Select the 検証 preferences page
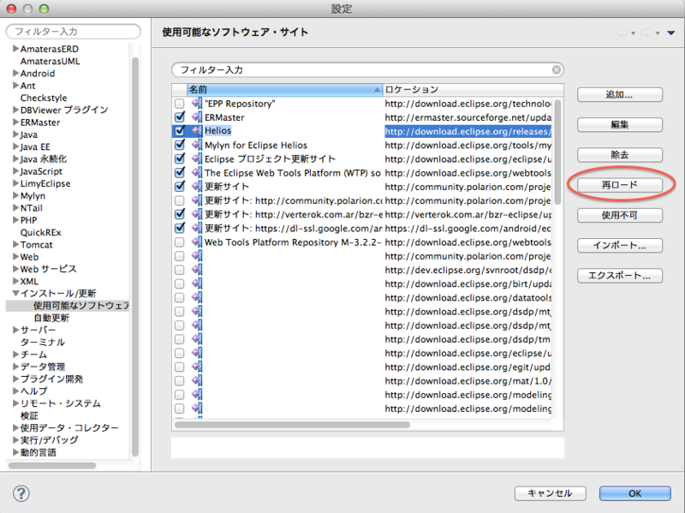This screenshot has height=513, width=685. coord(29,415)
